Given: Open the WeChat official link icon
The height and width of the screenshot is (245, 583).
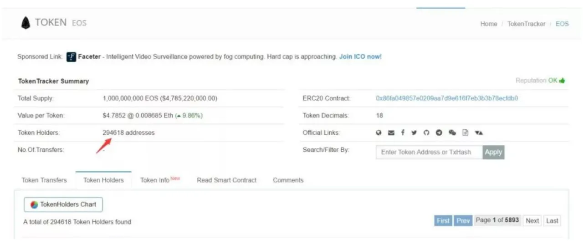Looking at the screenshot, I should (452, 133).
